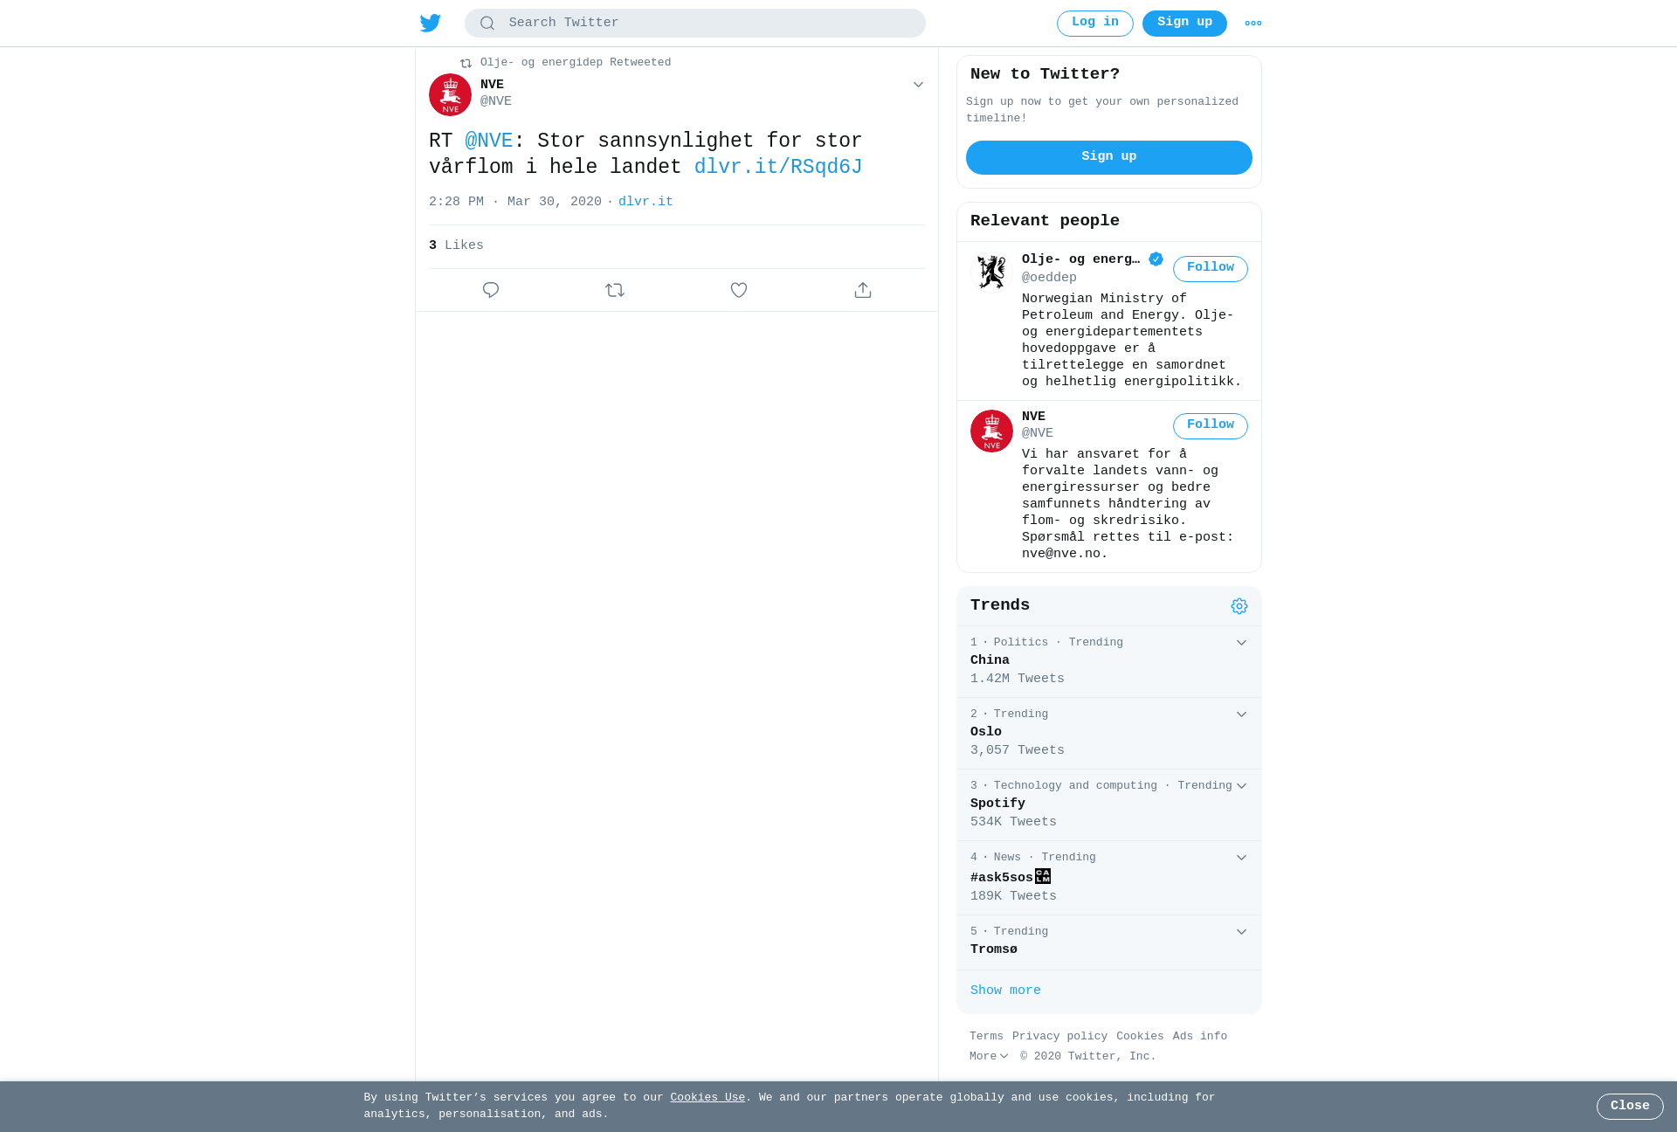Viewport: 1677px width, 1132px height.
Task: Follow the @oeddep account
Action: [x=1211, y=268]
